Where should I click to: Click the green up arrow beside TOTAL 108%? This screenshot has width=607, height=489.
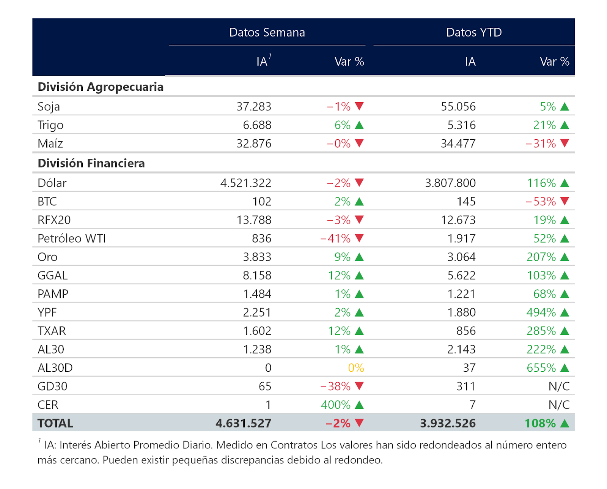pos(565,423)
